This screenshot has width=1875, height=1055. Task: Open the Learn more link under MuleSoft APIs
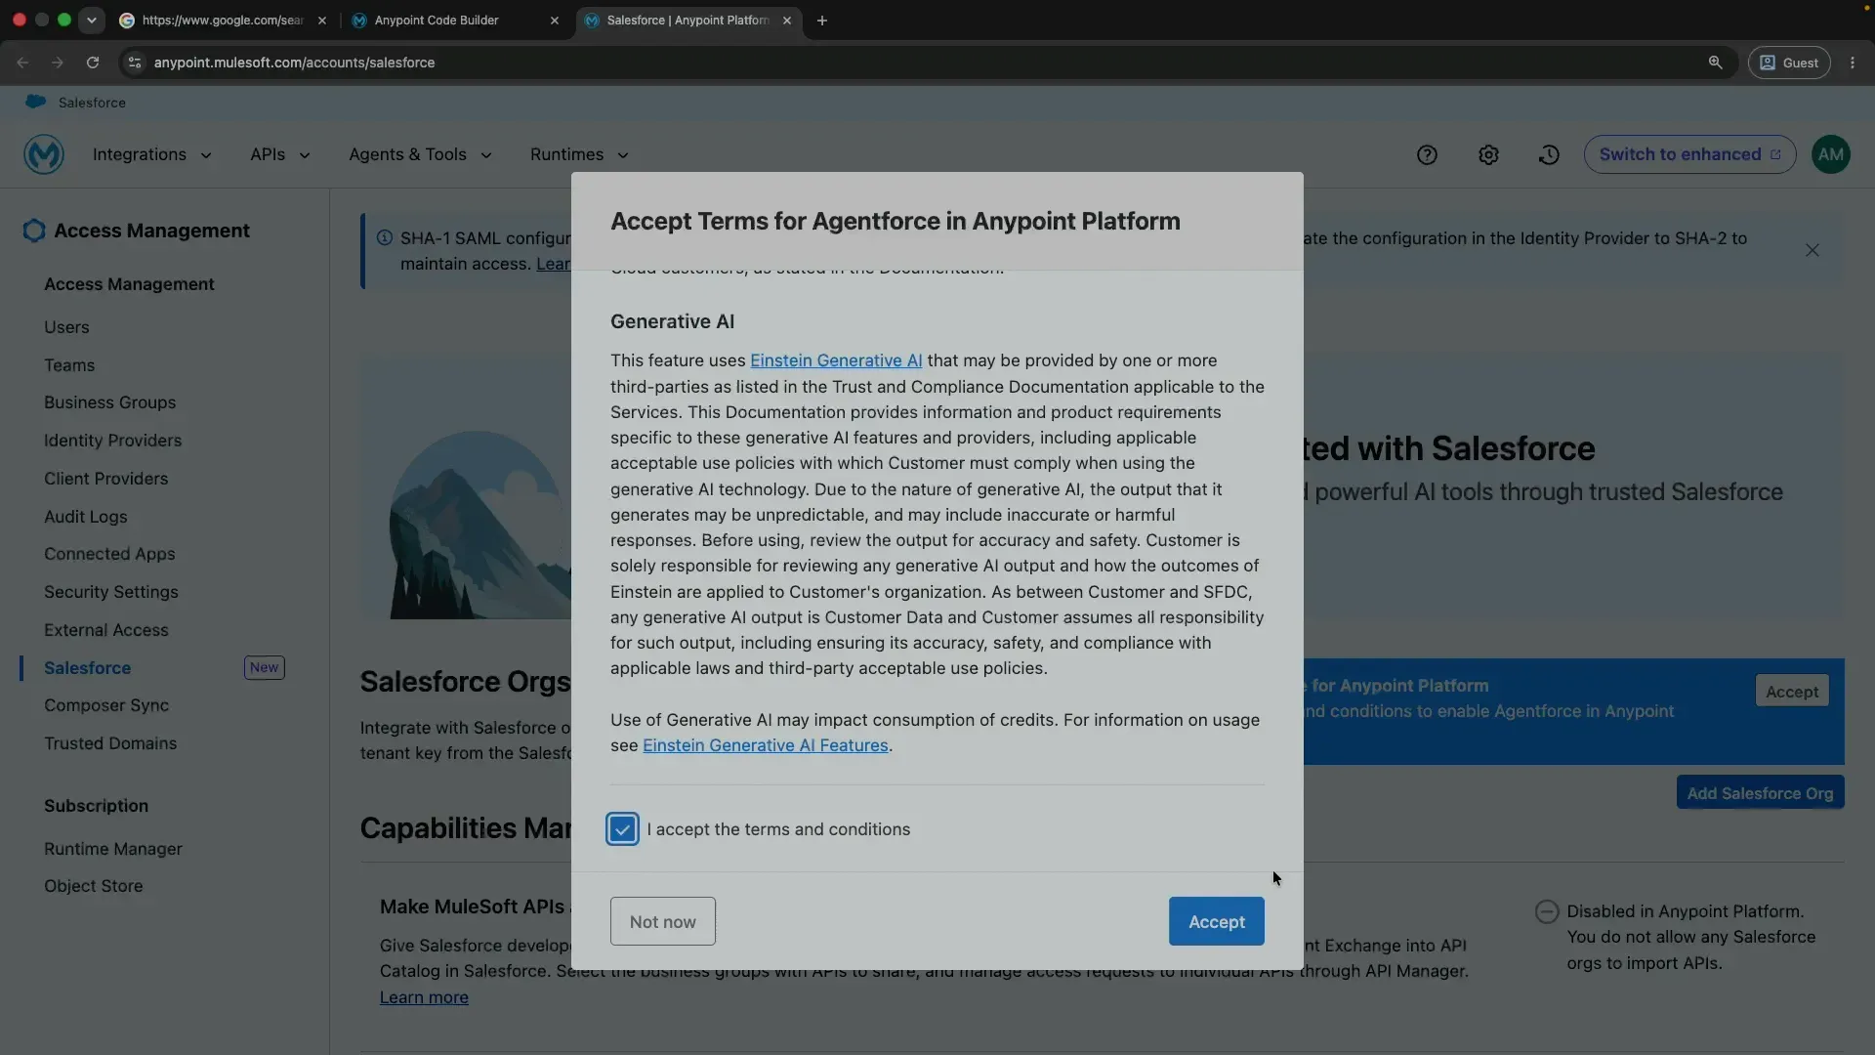pyautogui.click(x=424, y=997)
